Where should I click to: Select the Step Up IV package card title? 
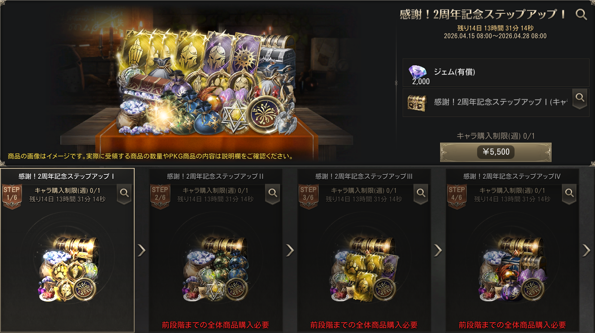coord(512,176)
